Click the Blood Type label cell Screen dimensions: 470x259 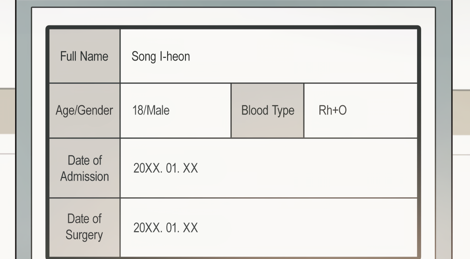click(x=268, y=111)
